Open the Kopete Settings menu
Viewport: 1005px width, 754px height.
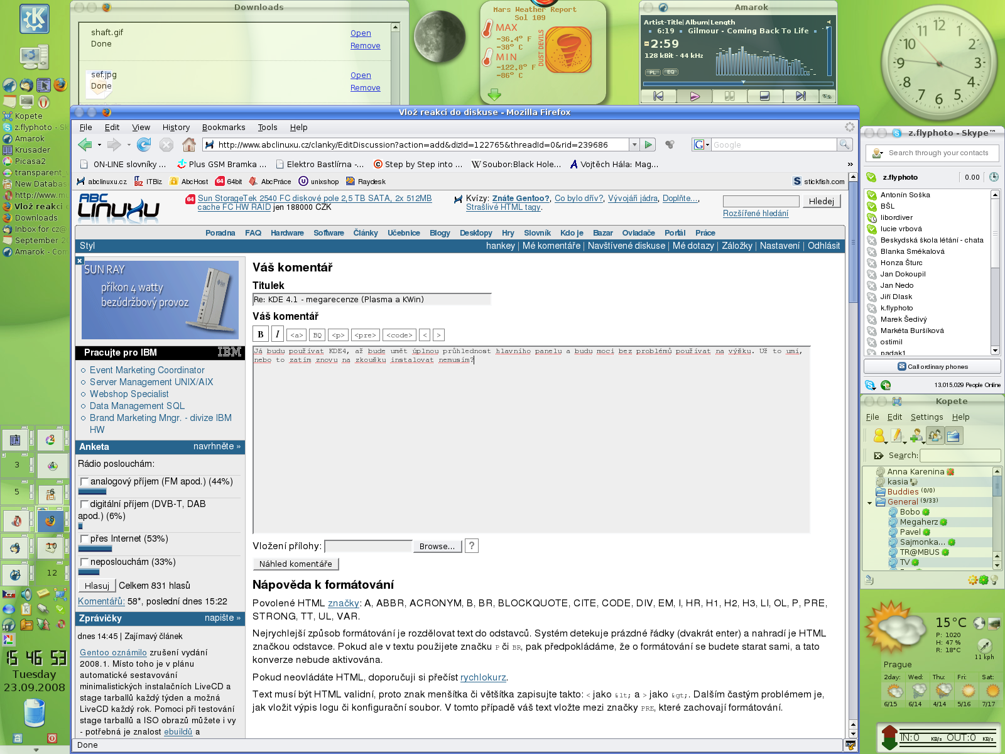(x=926, y=417)
